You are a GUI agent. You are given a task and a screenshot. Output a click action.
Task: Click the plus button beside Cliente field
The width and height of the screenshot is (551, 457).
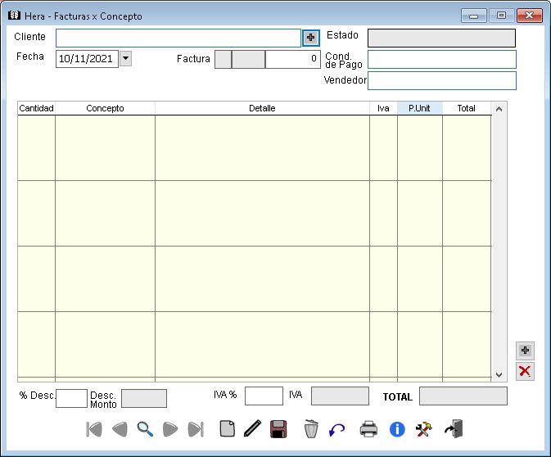(311, 38)
